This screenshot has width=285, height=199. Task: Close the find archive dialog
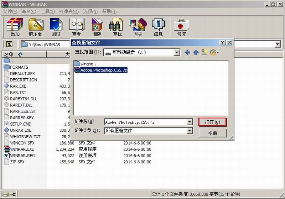(x=229, y=42)
